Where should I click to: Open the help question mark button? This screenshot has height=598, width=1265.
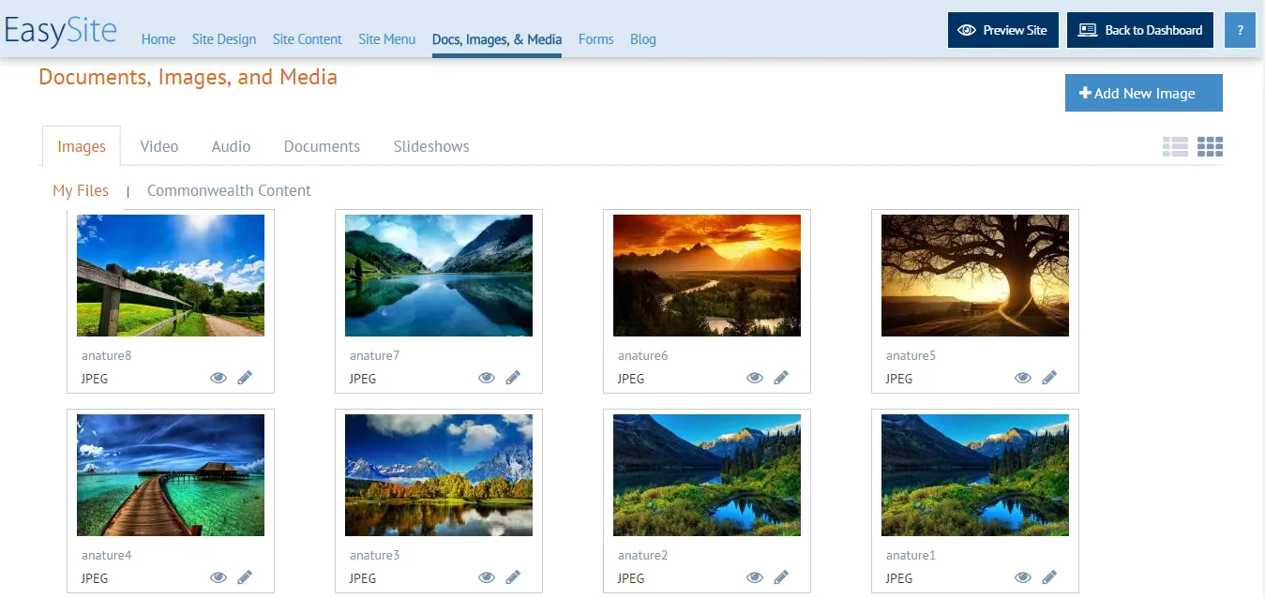(1240, 30)
